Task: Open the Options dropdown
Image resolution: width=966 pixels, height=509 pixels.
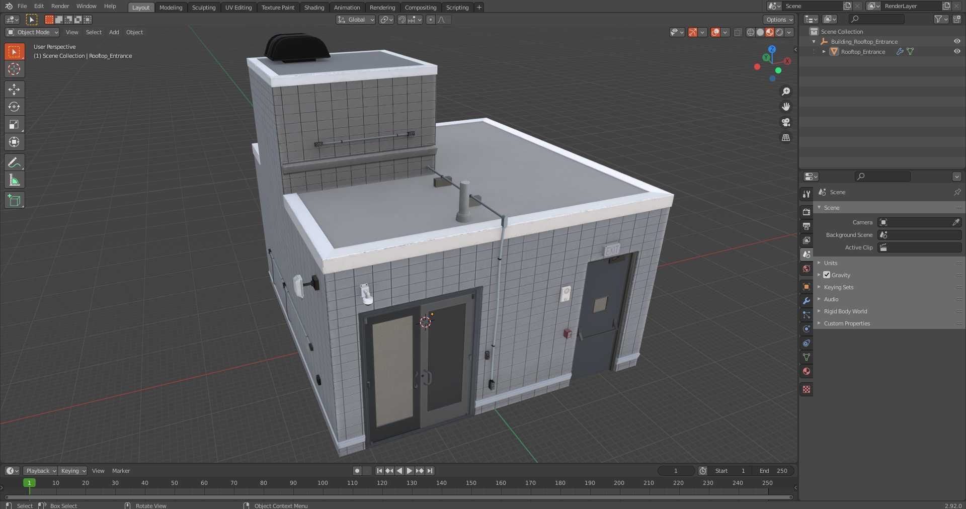Action: 779,20
